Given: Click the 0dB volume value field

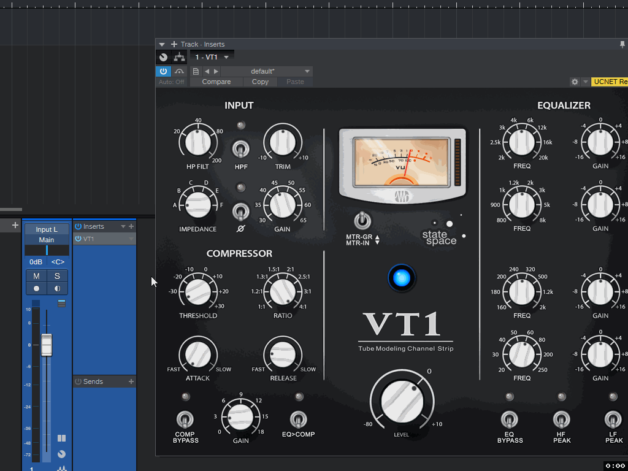Looking at the screenshot, I should tap(36, 262).
